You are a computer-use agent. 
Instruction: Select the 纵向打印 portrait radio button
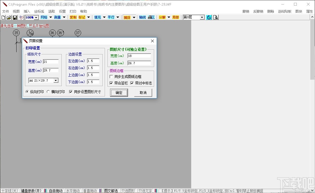[x=27, y=92]
